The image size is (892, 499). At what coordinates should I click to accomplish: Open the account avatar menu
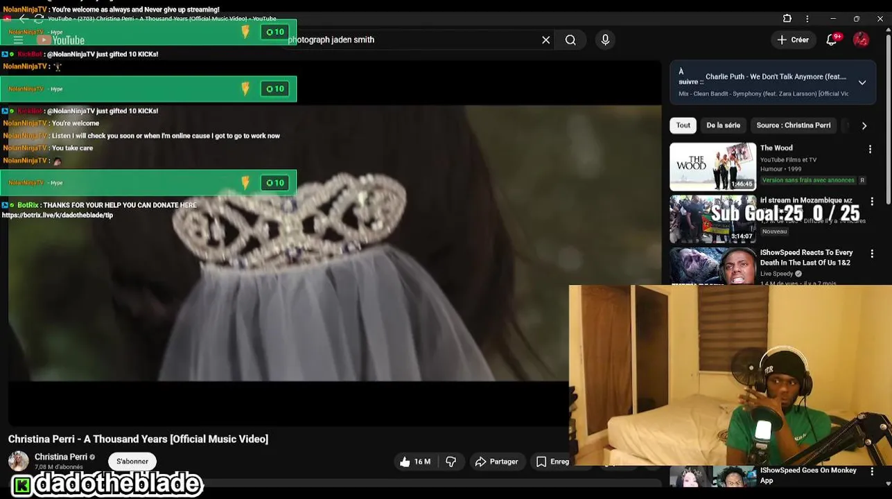tap(861, 40)
